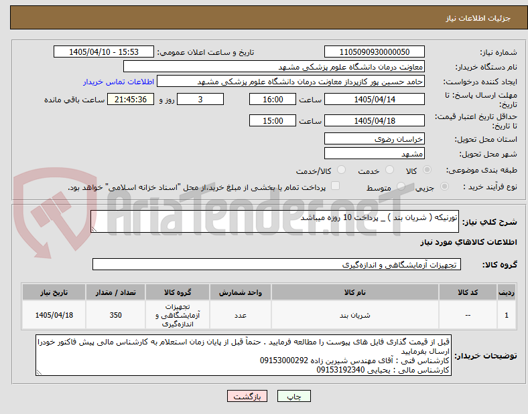Click the goods group cell in table row

178,315
